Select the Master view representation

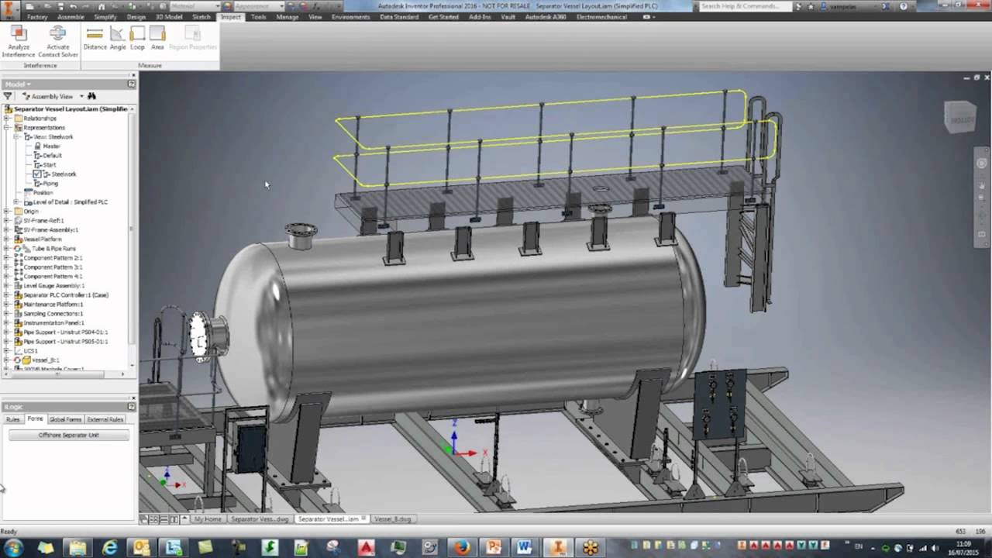(51, 146)
